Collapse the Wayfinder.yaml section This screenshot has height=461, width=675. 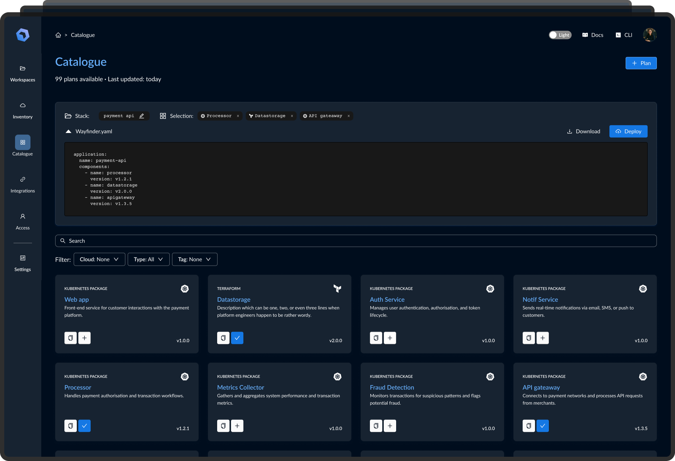pyautogui.click(x=69, y=131)
